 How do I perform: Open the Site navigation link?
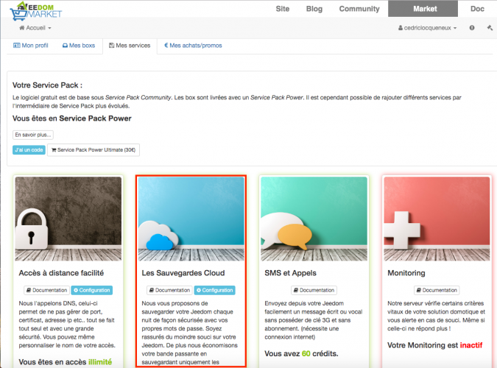[283, 9]
